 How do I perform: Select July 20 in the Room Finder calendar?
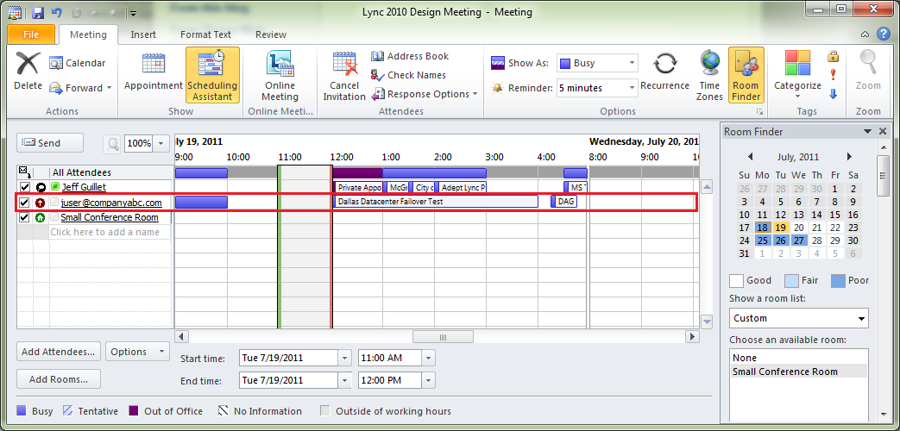798,228
